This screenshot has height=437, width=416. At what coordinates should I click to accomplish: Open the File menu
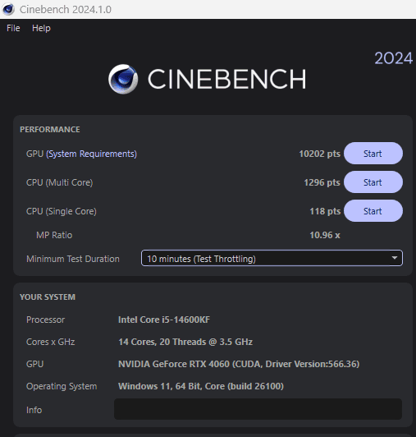tap(13, 28)
